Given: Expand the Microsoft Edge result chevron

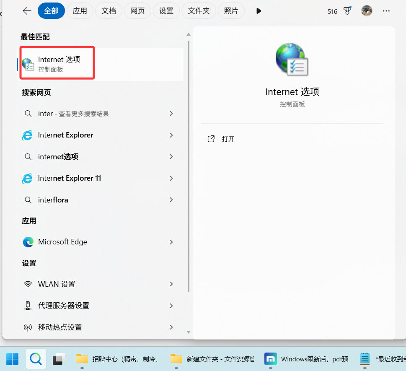Looking at the screenshot, I should (171, 242).
